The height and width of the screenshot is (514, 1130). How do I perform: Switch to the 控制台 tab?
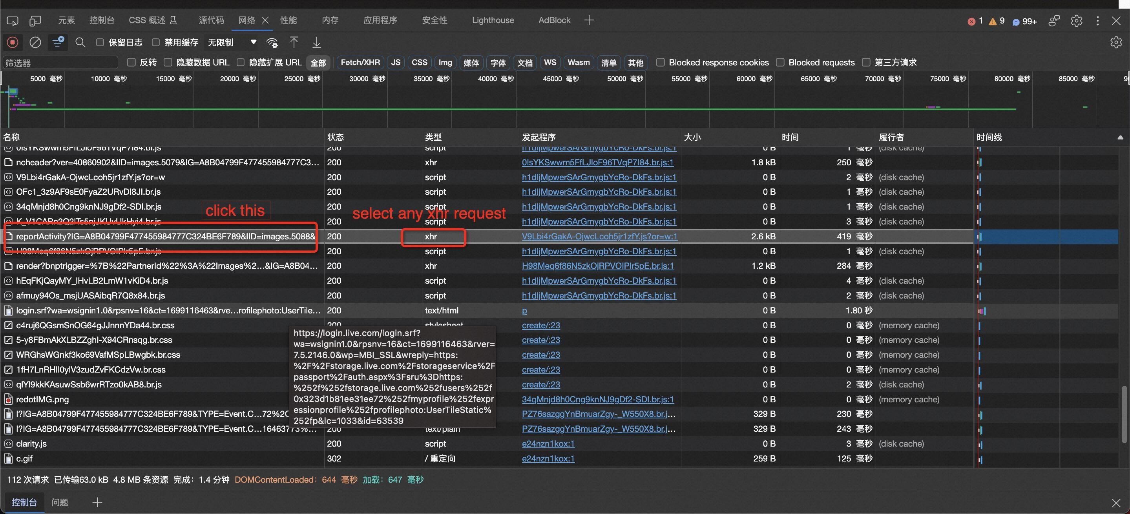click(x=101, y=20)
